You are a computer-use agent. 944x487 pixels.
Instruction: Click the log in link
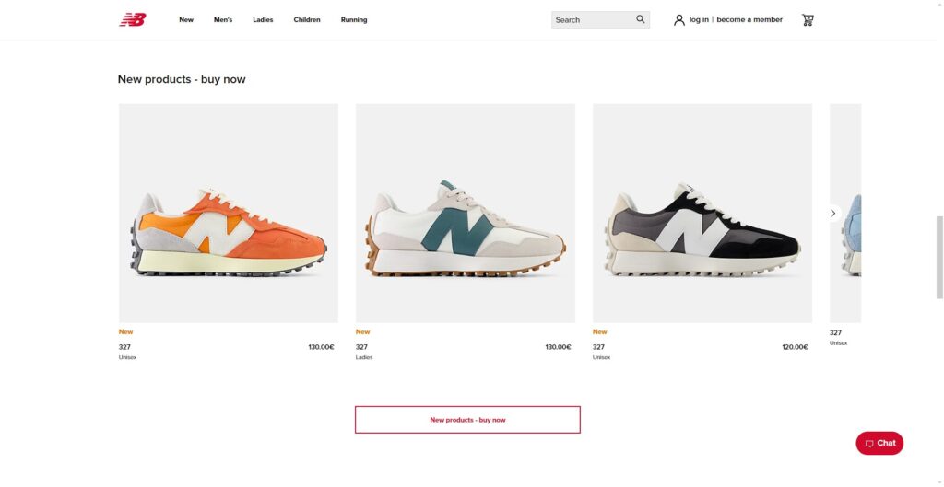point(699,20)
